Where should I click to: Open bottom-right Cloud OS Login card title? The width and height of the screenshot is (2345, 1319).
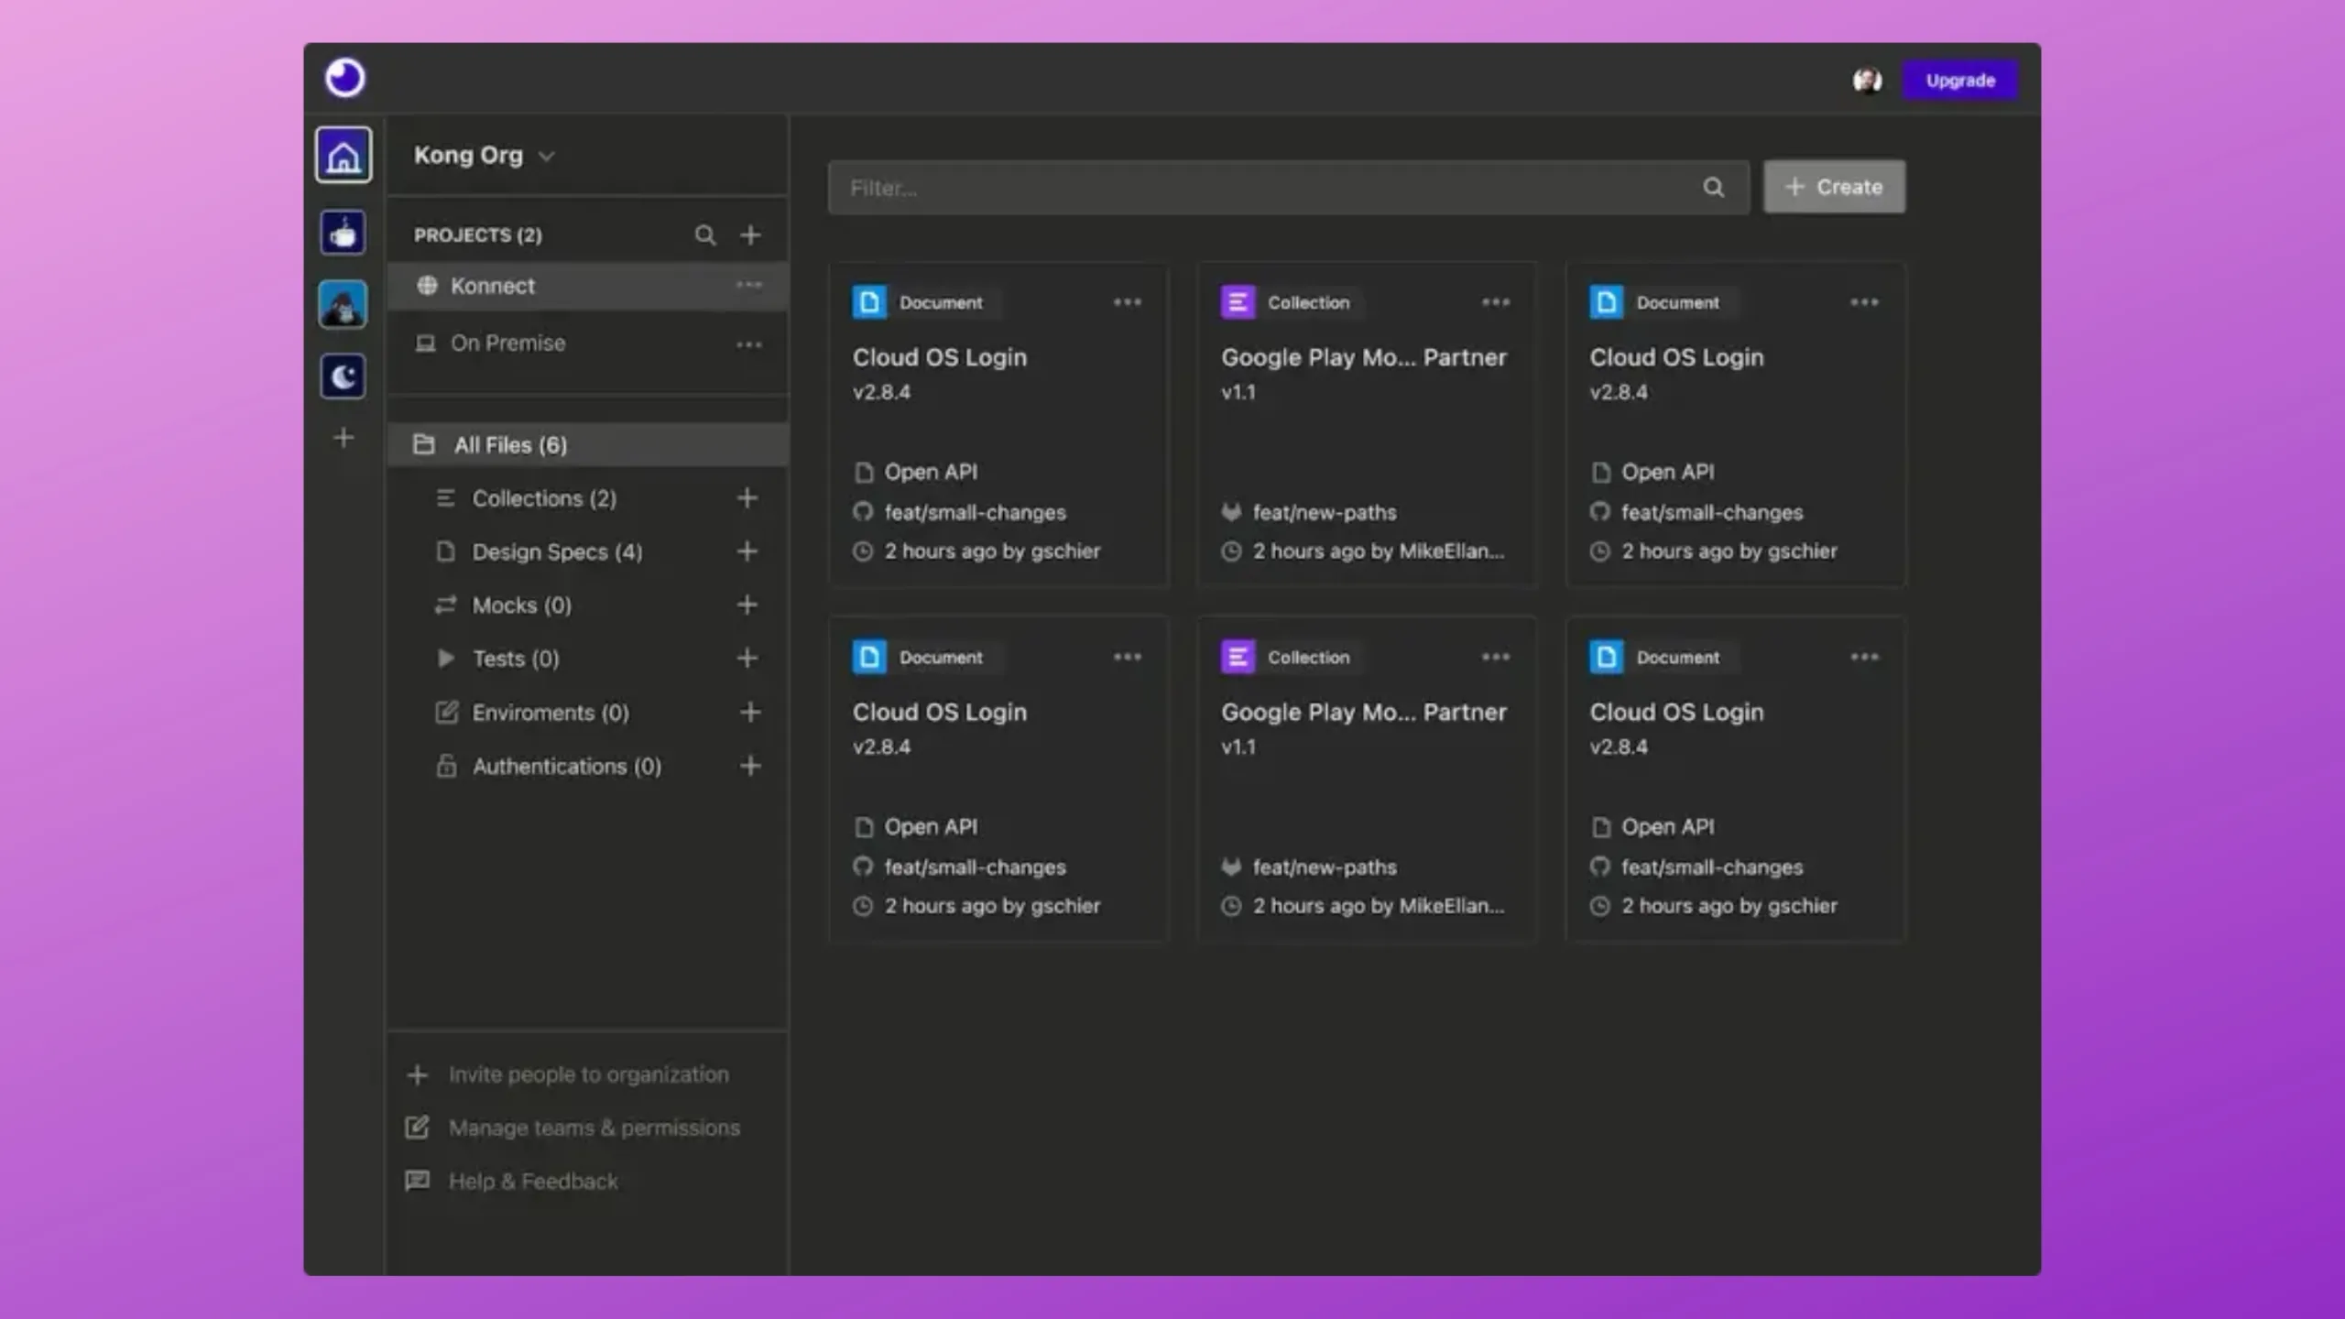tap(1676, 712)
